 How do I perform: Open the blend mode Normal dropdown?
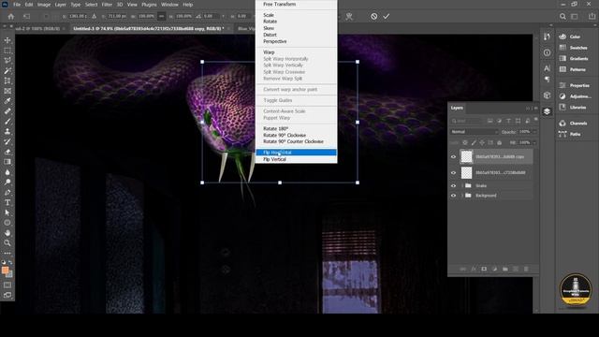point(475,132)
